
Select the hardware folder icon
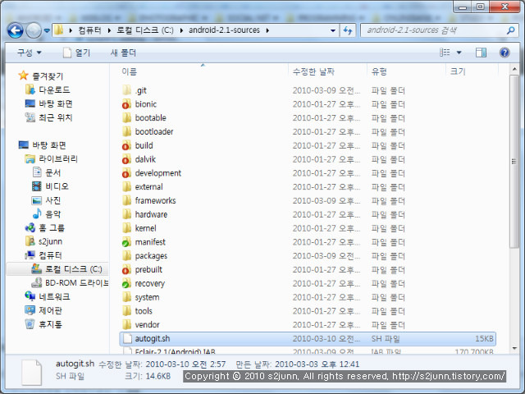127,214
